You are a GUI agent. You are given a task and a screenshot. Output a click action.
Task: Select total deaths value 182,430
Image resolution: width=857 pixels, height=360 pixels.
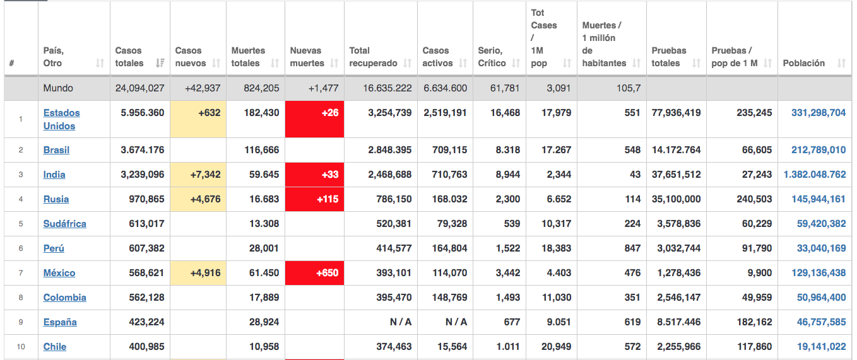262,113
